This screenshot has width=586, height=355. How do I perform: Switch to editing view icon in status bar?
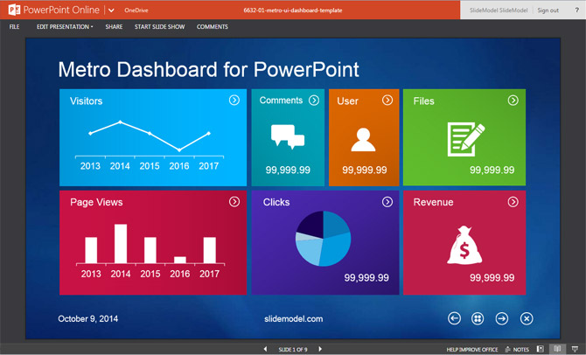[540, 349]
